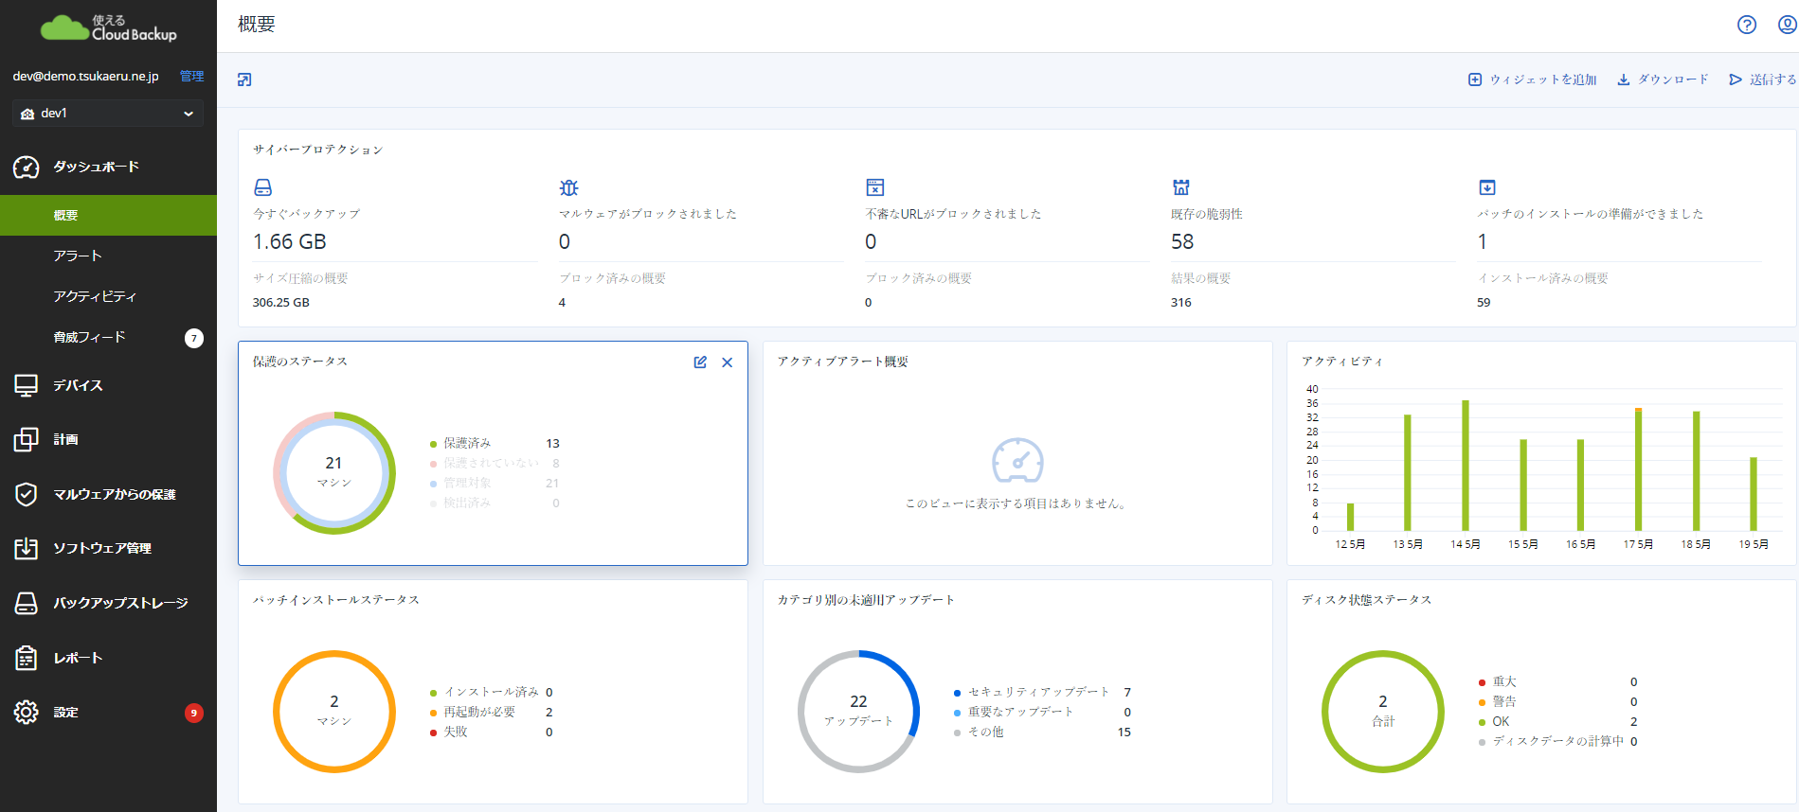
Task: Toggle 検出済み legend item
Action: [x=467, y=503]
